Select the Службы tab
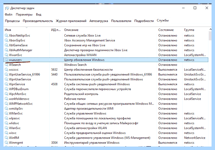This screenshot has height=150, width=215. point(163,20)
